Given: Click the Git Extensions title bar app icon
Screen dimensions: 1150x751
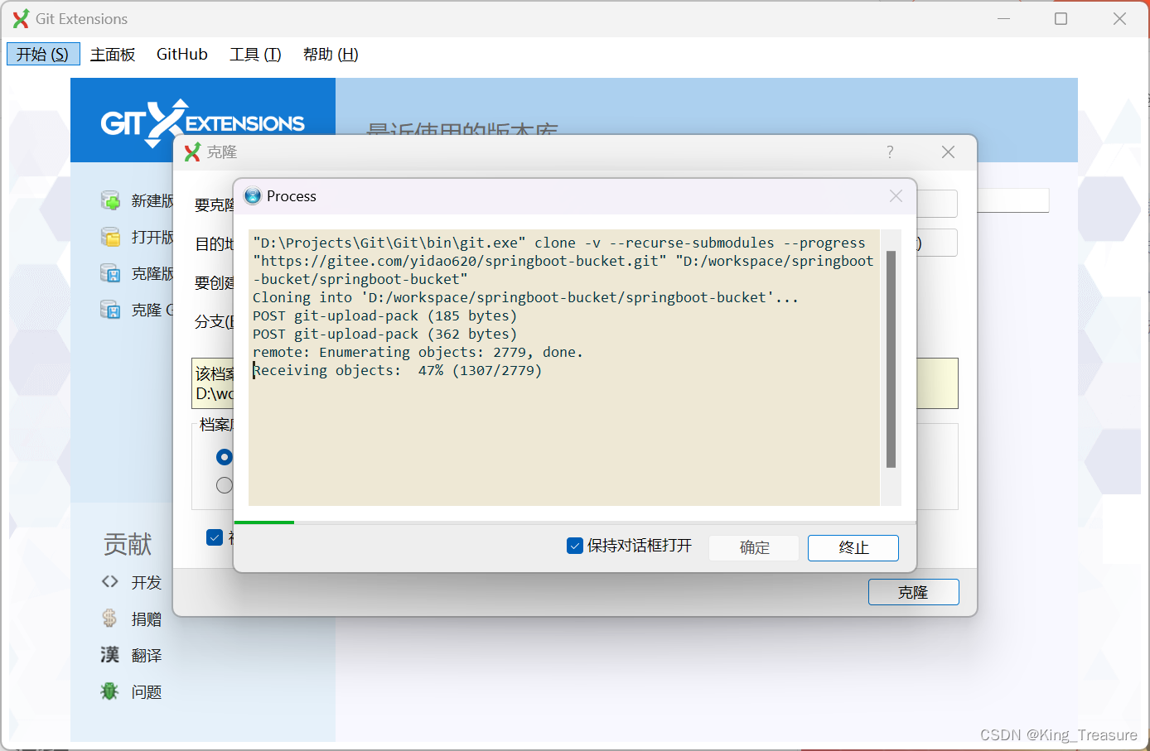Looking at the screenshot, I should point(21,19).
